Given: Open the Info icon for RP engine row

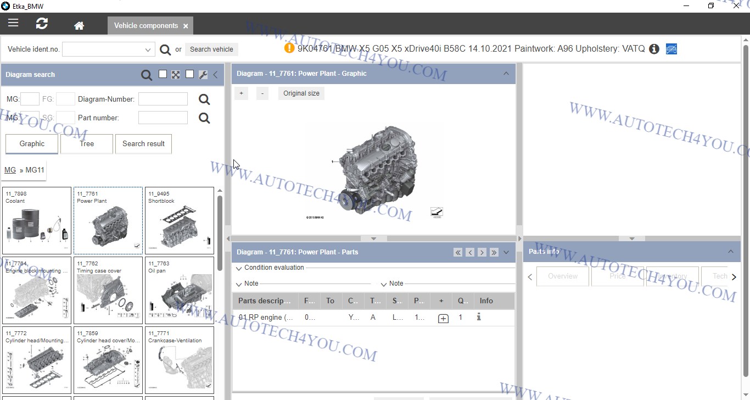Looking at the screenshot, I should [479, 317].
